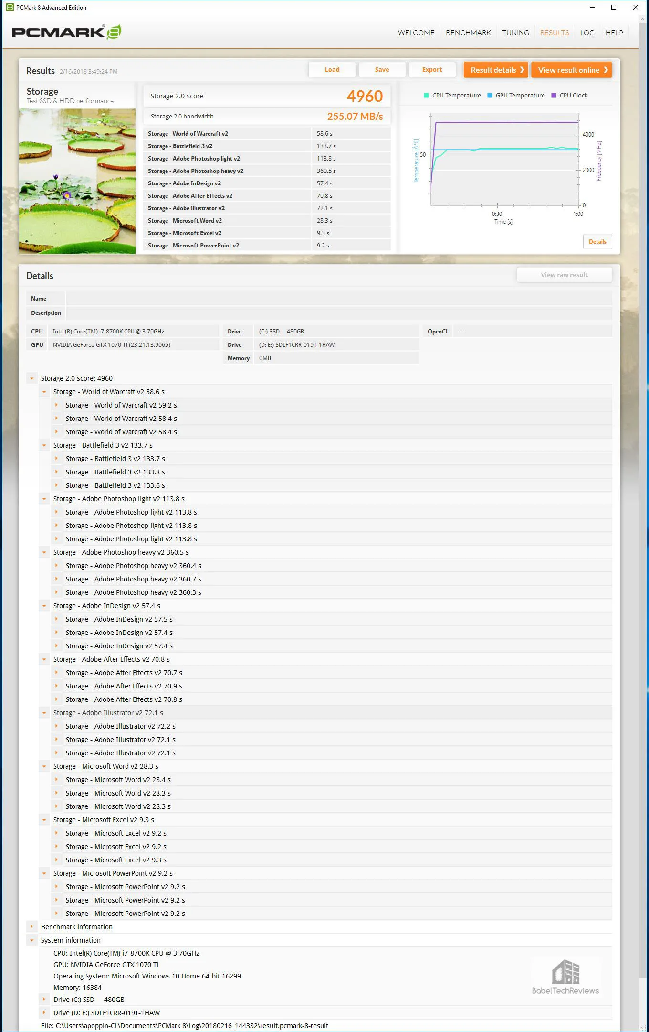Image resolution: width=649 pixels, height=1032 pixels.
Task: Open the HELP tab
Action: [614, 32]
